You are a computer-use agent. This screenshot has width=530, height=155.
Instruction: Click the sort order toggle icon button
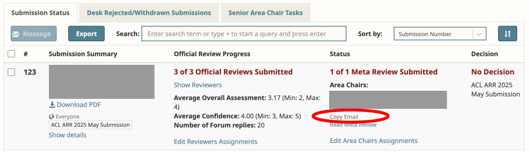pyautogui.click(x=507, y=34)
